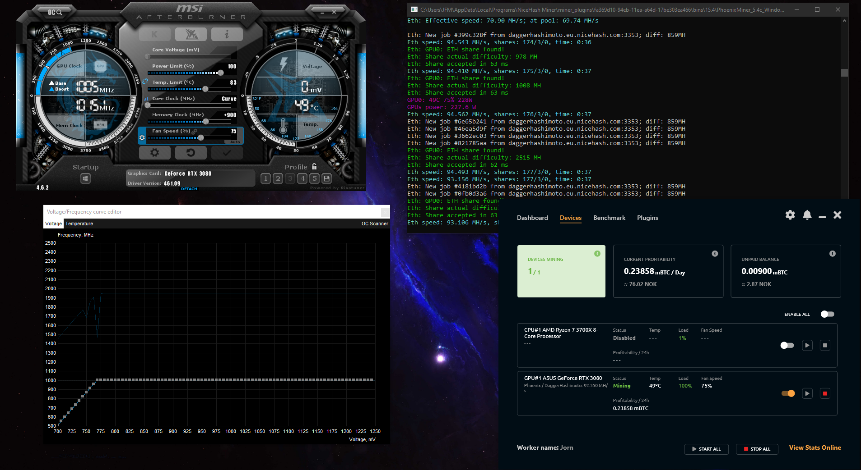
Task: Reset Afterburner settings to default
Action: 191,153
